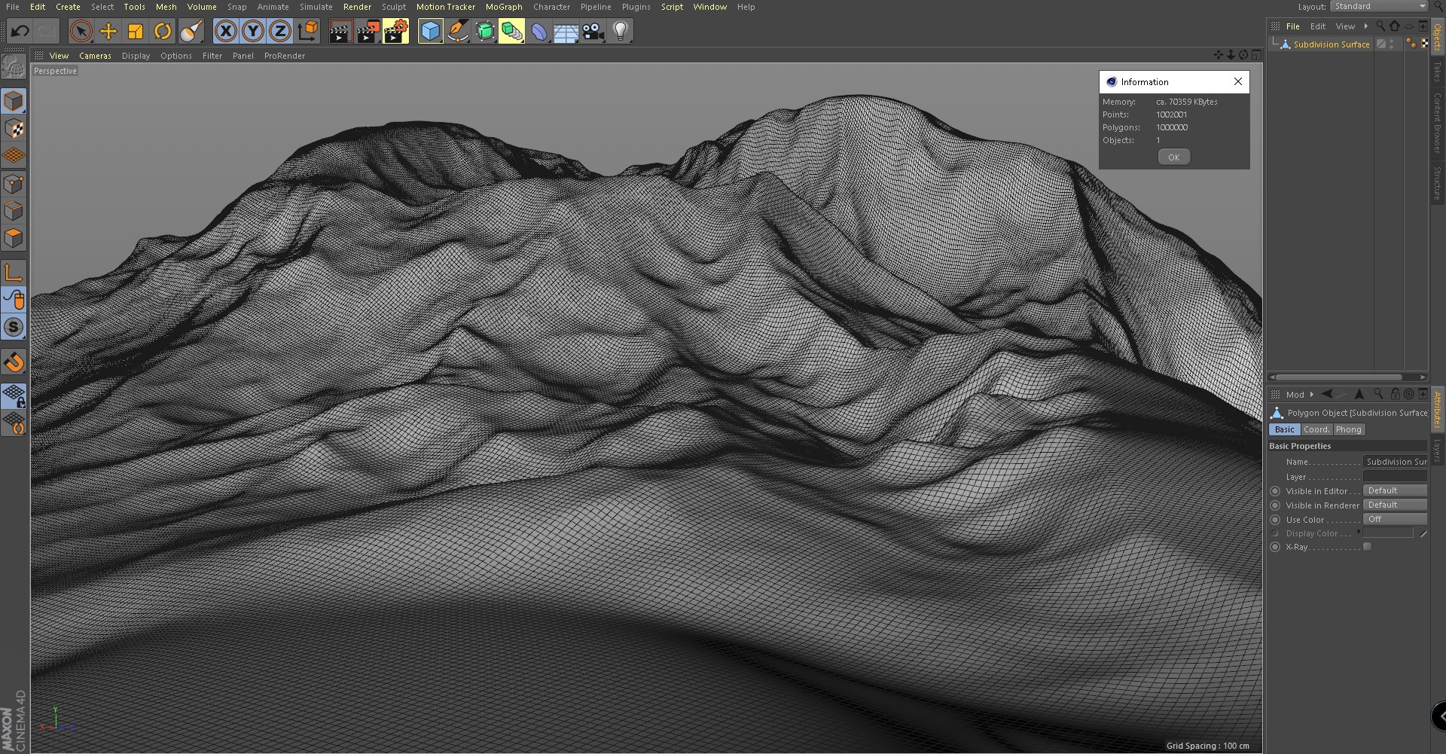Open Visible in Editor Default dropdown
The height and width of the screenshot is (754, 1446).
(1395, 490)
